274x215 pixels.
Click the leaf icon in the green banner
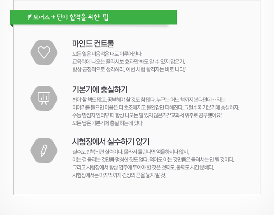[30, 17]
